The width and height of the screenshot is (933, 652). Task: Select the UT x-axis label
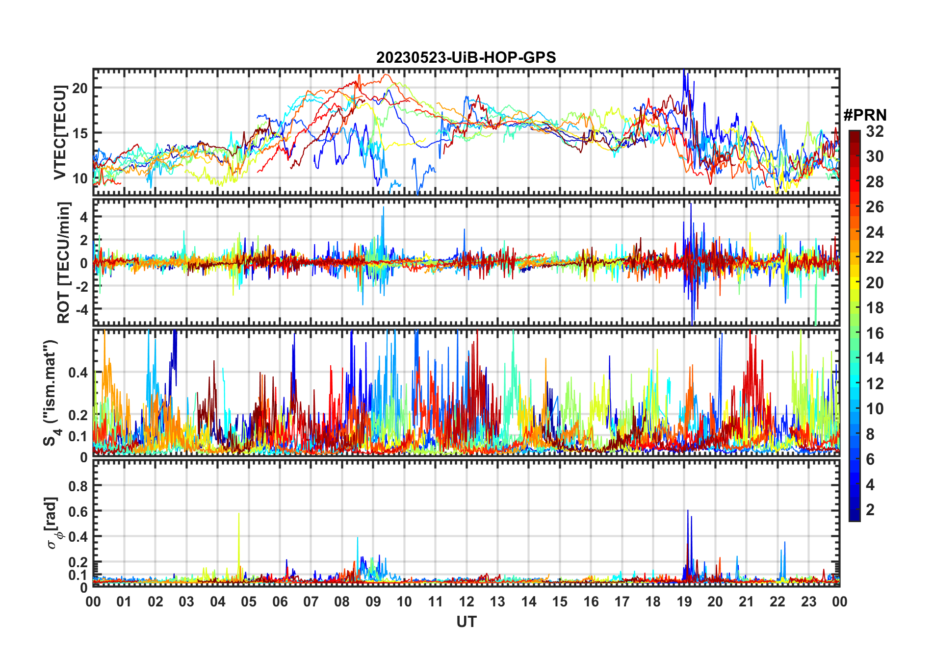(x=466, y=622)
